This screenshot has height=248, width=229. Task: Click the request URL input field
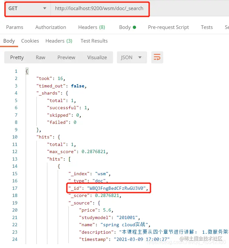tap(99, 8)
